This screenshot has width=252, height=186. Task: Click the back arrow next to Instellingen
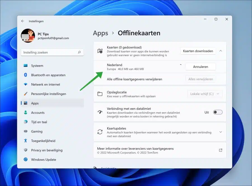click(x=23, y=21)
